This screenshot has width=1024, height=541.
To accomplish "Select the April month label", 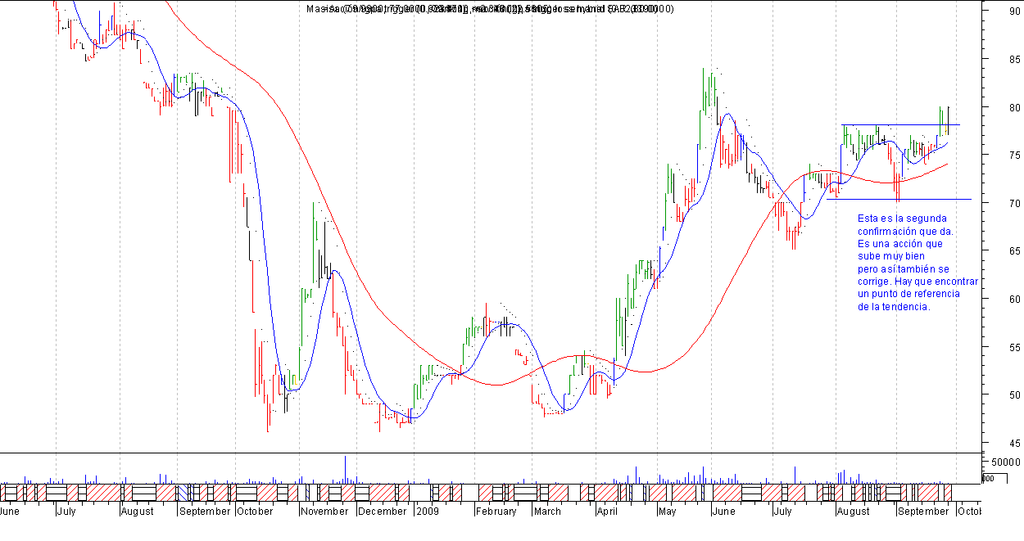I will point(607,512).
